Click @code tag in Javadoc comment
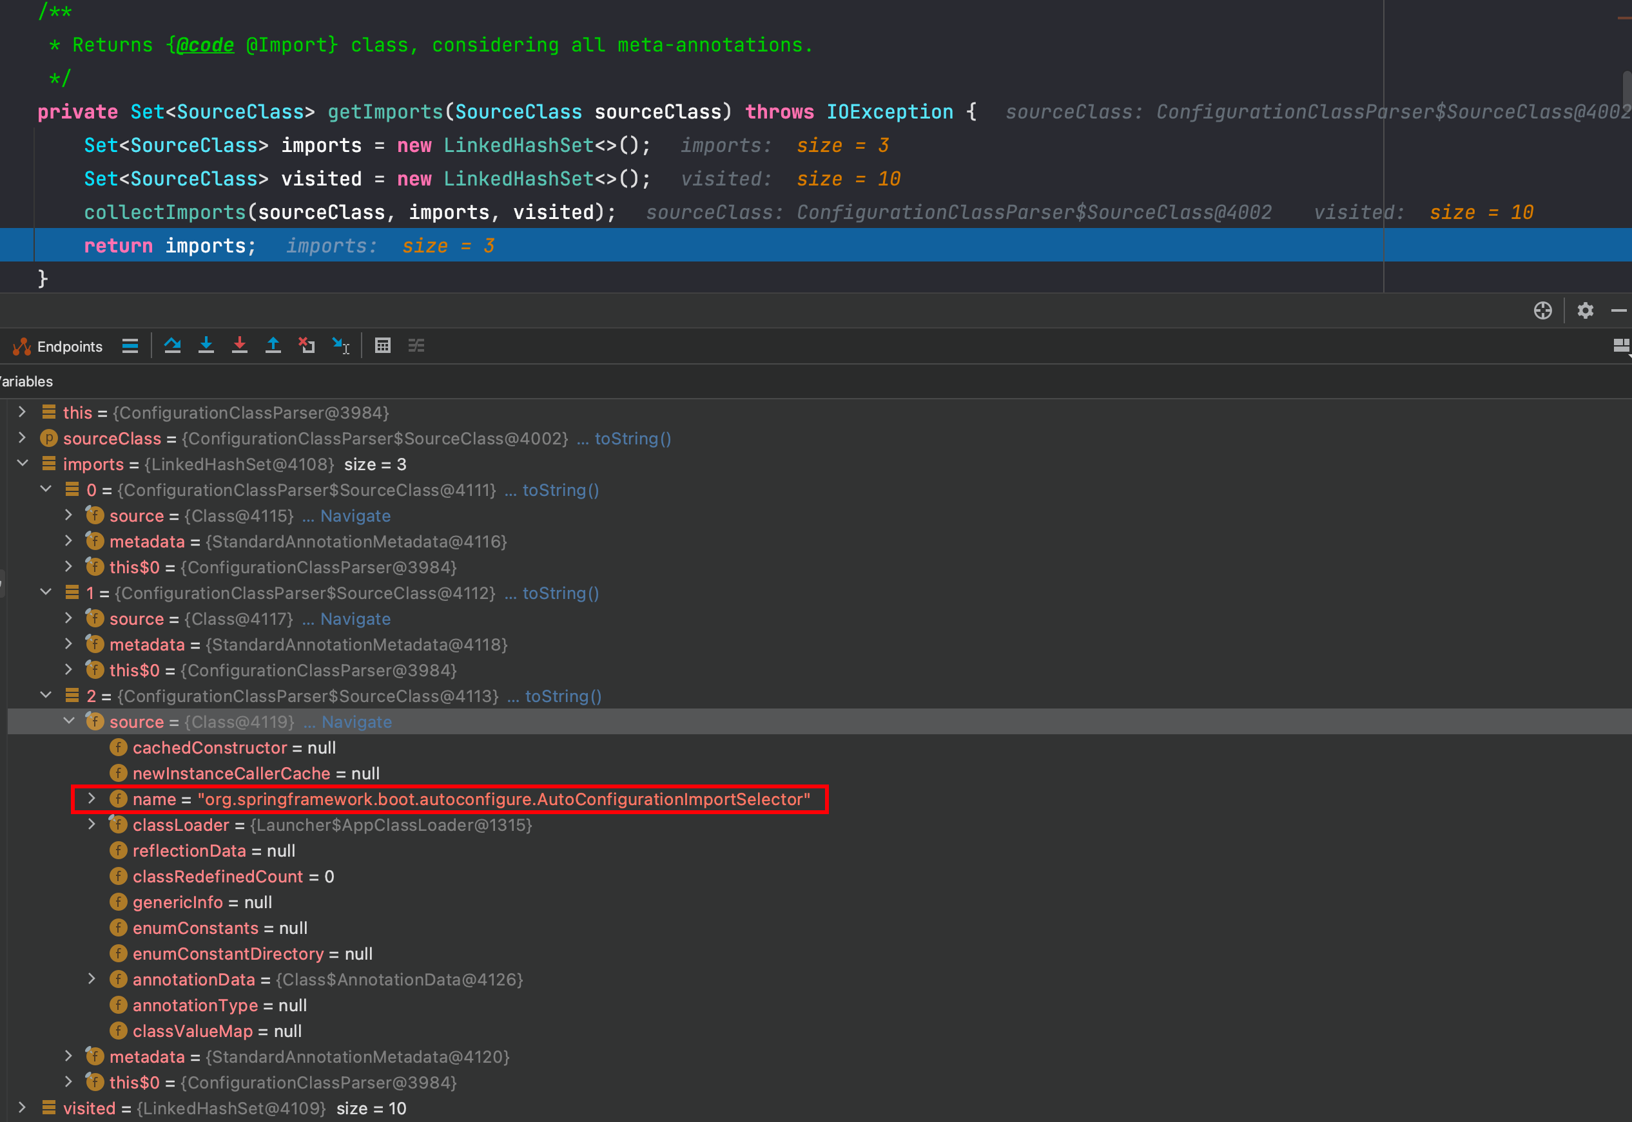 (x=205, y=45)
